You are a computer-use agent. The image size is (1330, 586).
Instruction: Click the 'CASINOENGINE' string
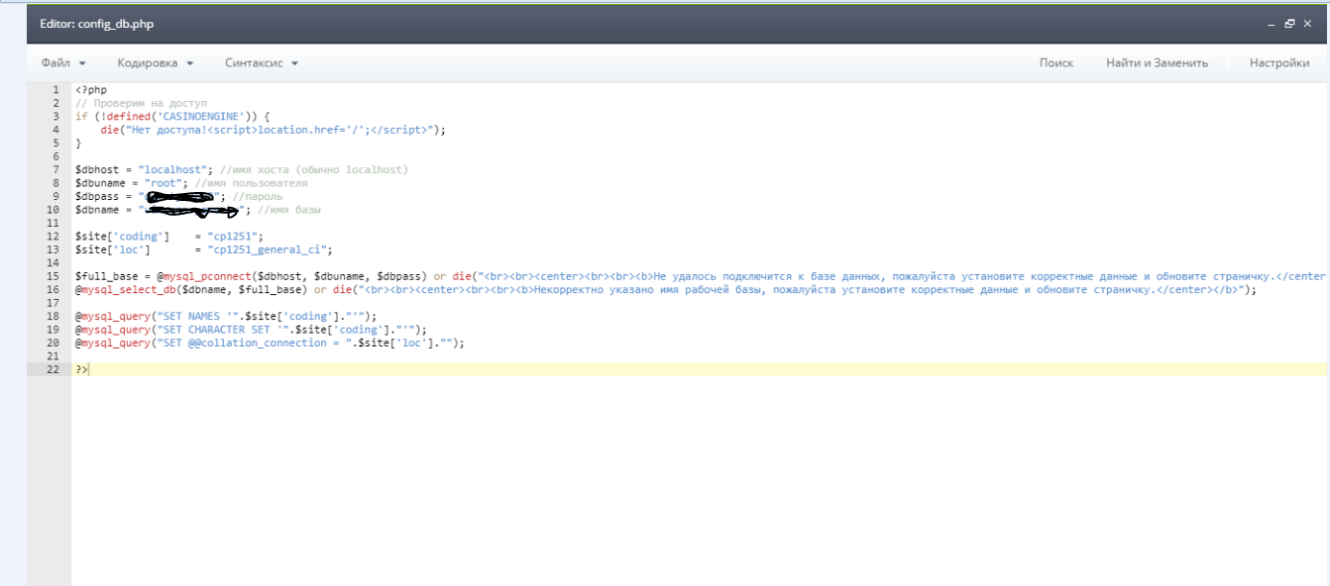tap(202, 116)
